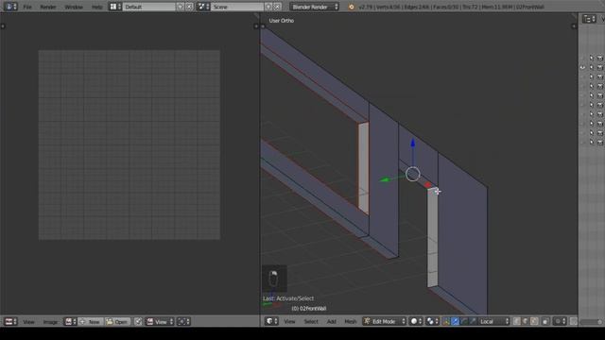
Task: Click the User Ortho view label
Action: (x=282, y=21)
